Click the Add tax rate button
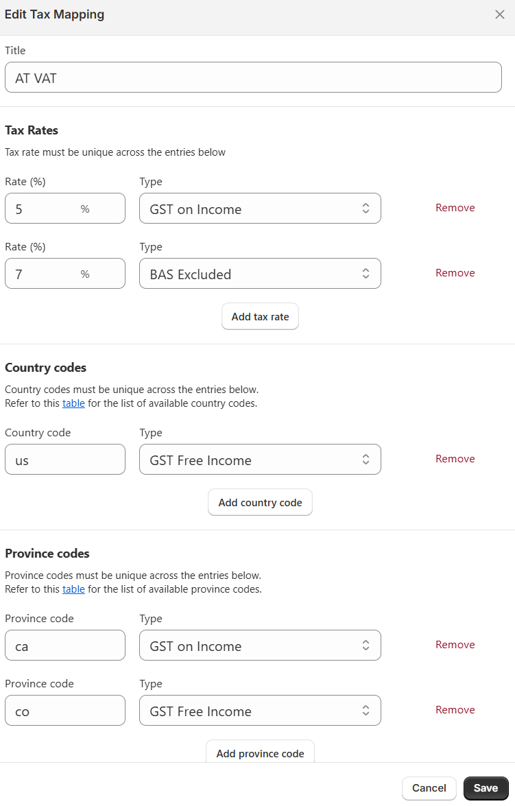Viewport: 515px width, 806px height. [x=260, y=317]
